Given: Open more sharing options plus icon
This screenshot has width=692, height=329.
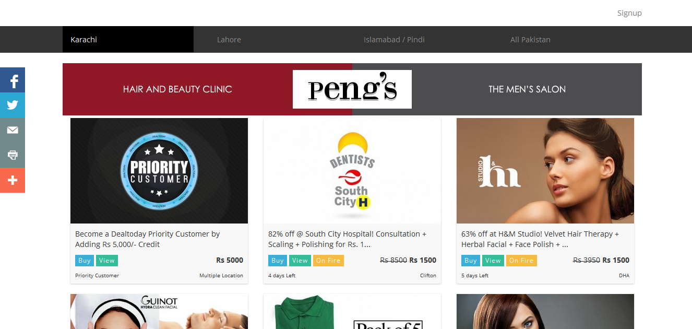Looking at the screenshot, I should [13, 180].
